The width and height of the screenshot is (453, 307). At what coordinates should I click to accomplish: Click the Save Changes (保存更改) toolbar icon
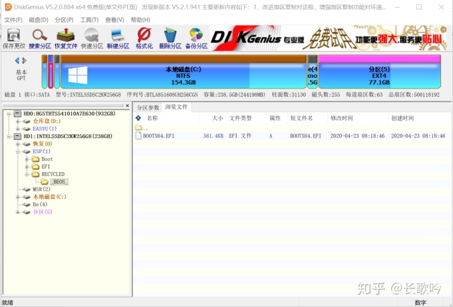tap(14, 39)
